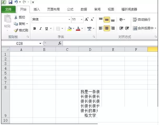Click the formula bar input area

(x=110, y=43)
